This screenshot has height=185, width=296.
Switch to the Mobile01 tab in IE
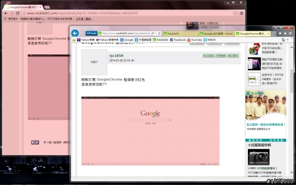pos(180,34)
